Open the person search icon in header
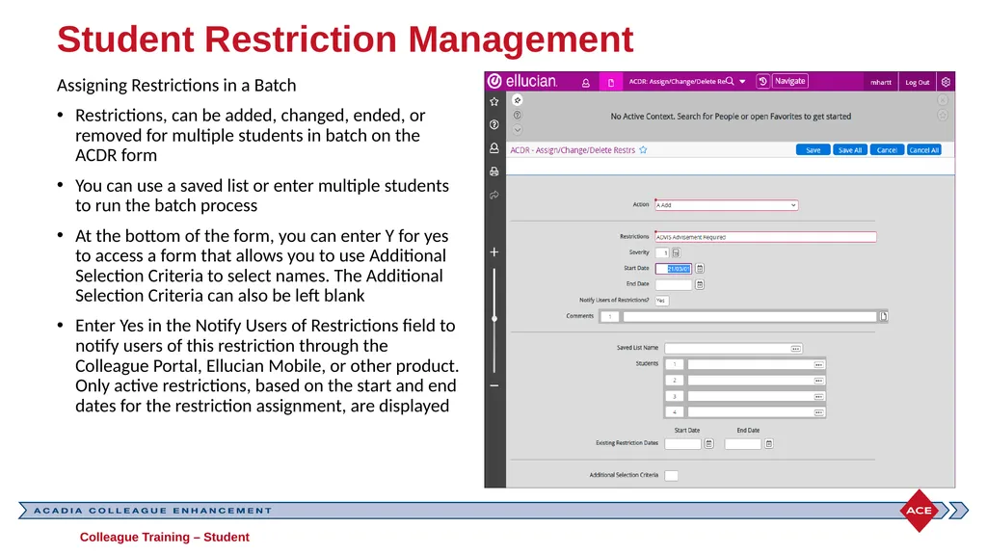987x554 pixels. pos(585,83)
